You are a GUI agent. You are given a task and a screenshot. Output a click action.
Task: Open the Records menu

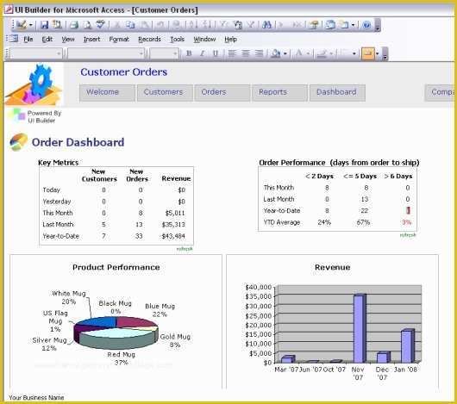(x=149, y=39)
